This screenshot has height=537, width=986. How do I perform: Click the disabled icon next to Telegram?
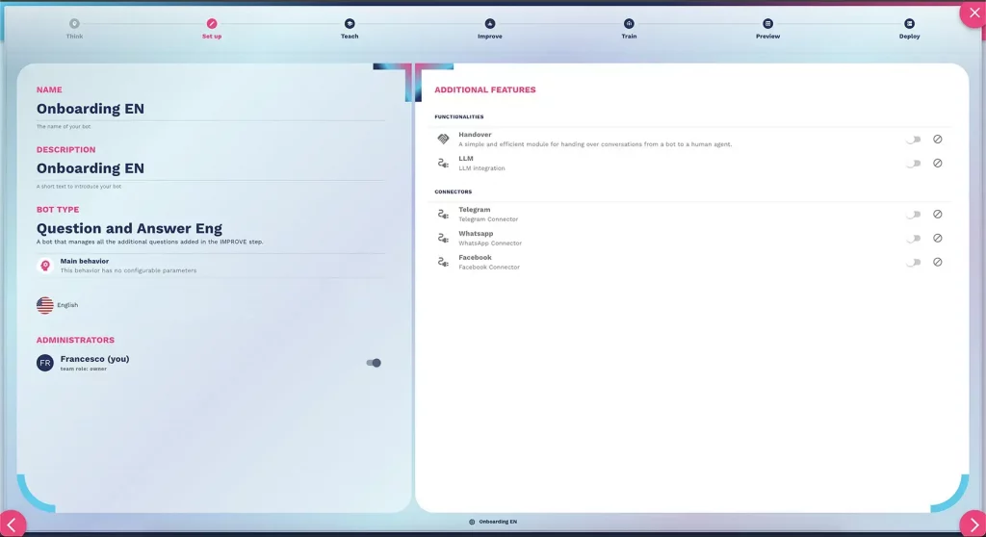(938, 214)
